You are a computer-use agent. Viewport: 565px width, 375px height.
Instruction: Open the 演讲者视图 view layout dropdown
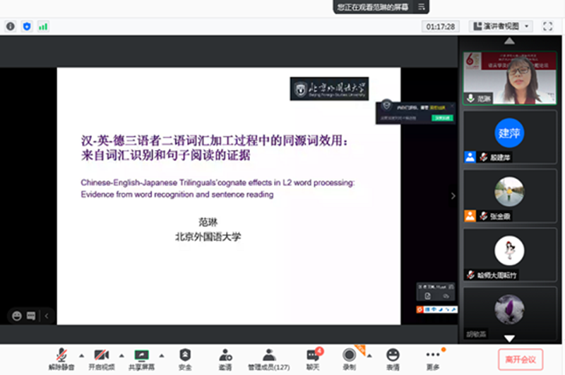pyautogui.click(x=501, y=26)
